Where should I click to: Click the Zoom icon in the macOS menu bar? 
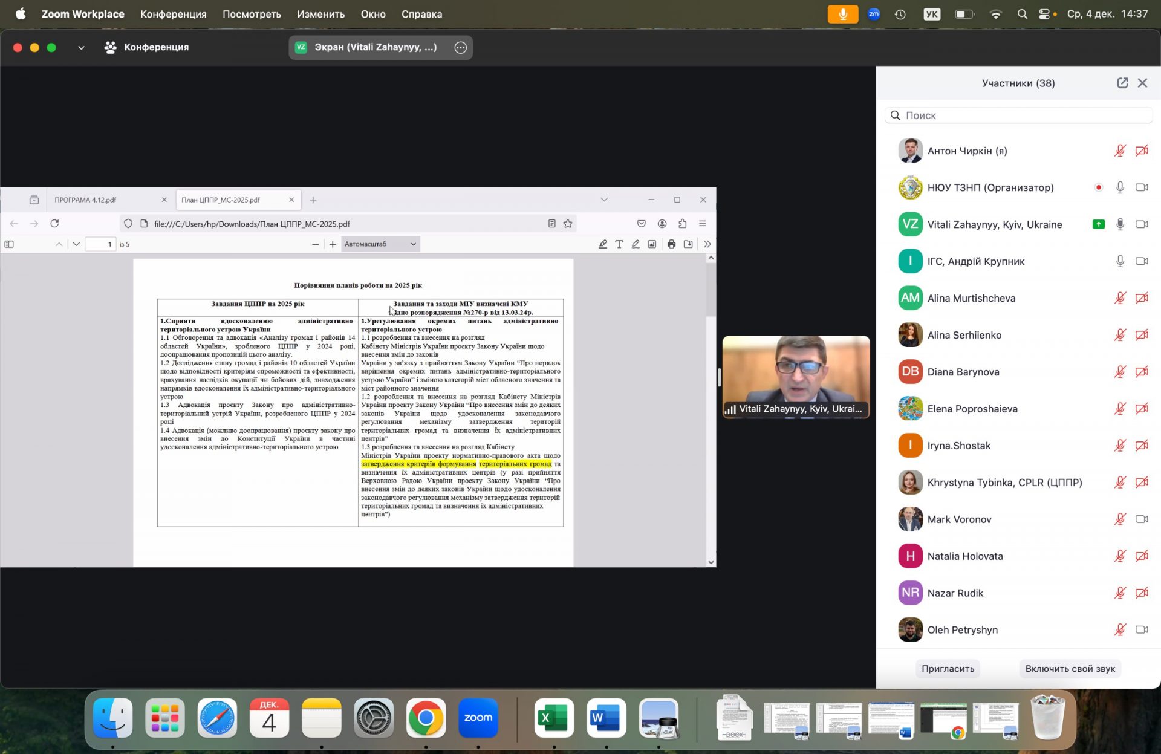873,14
